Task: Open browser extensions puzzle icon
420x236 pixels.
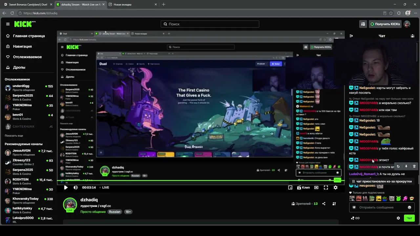Action: click(399, 13)
